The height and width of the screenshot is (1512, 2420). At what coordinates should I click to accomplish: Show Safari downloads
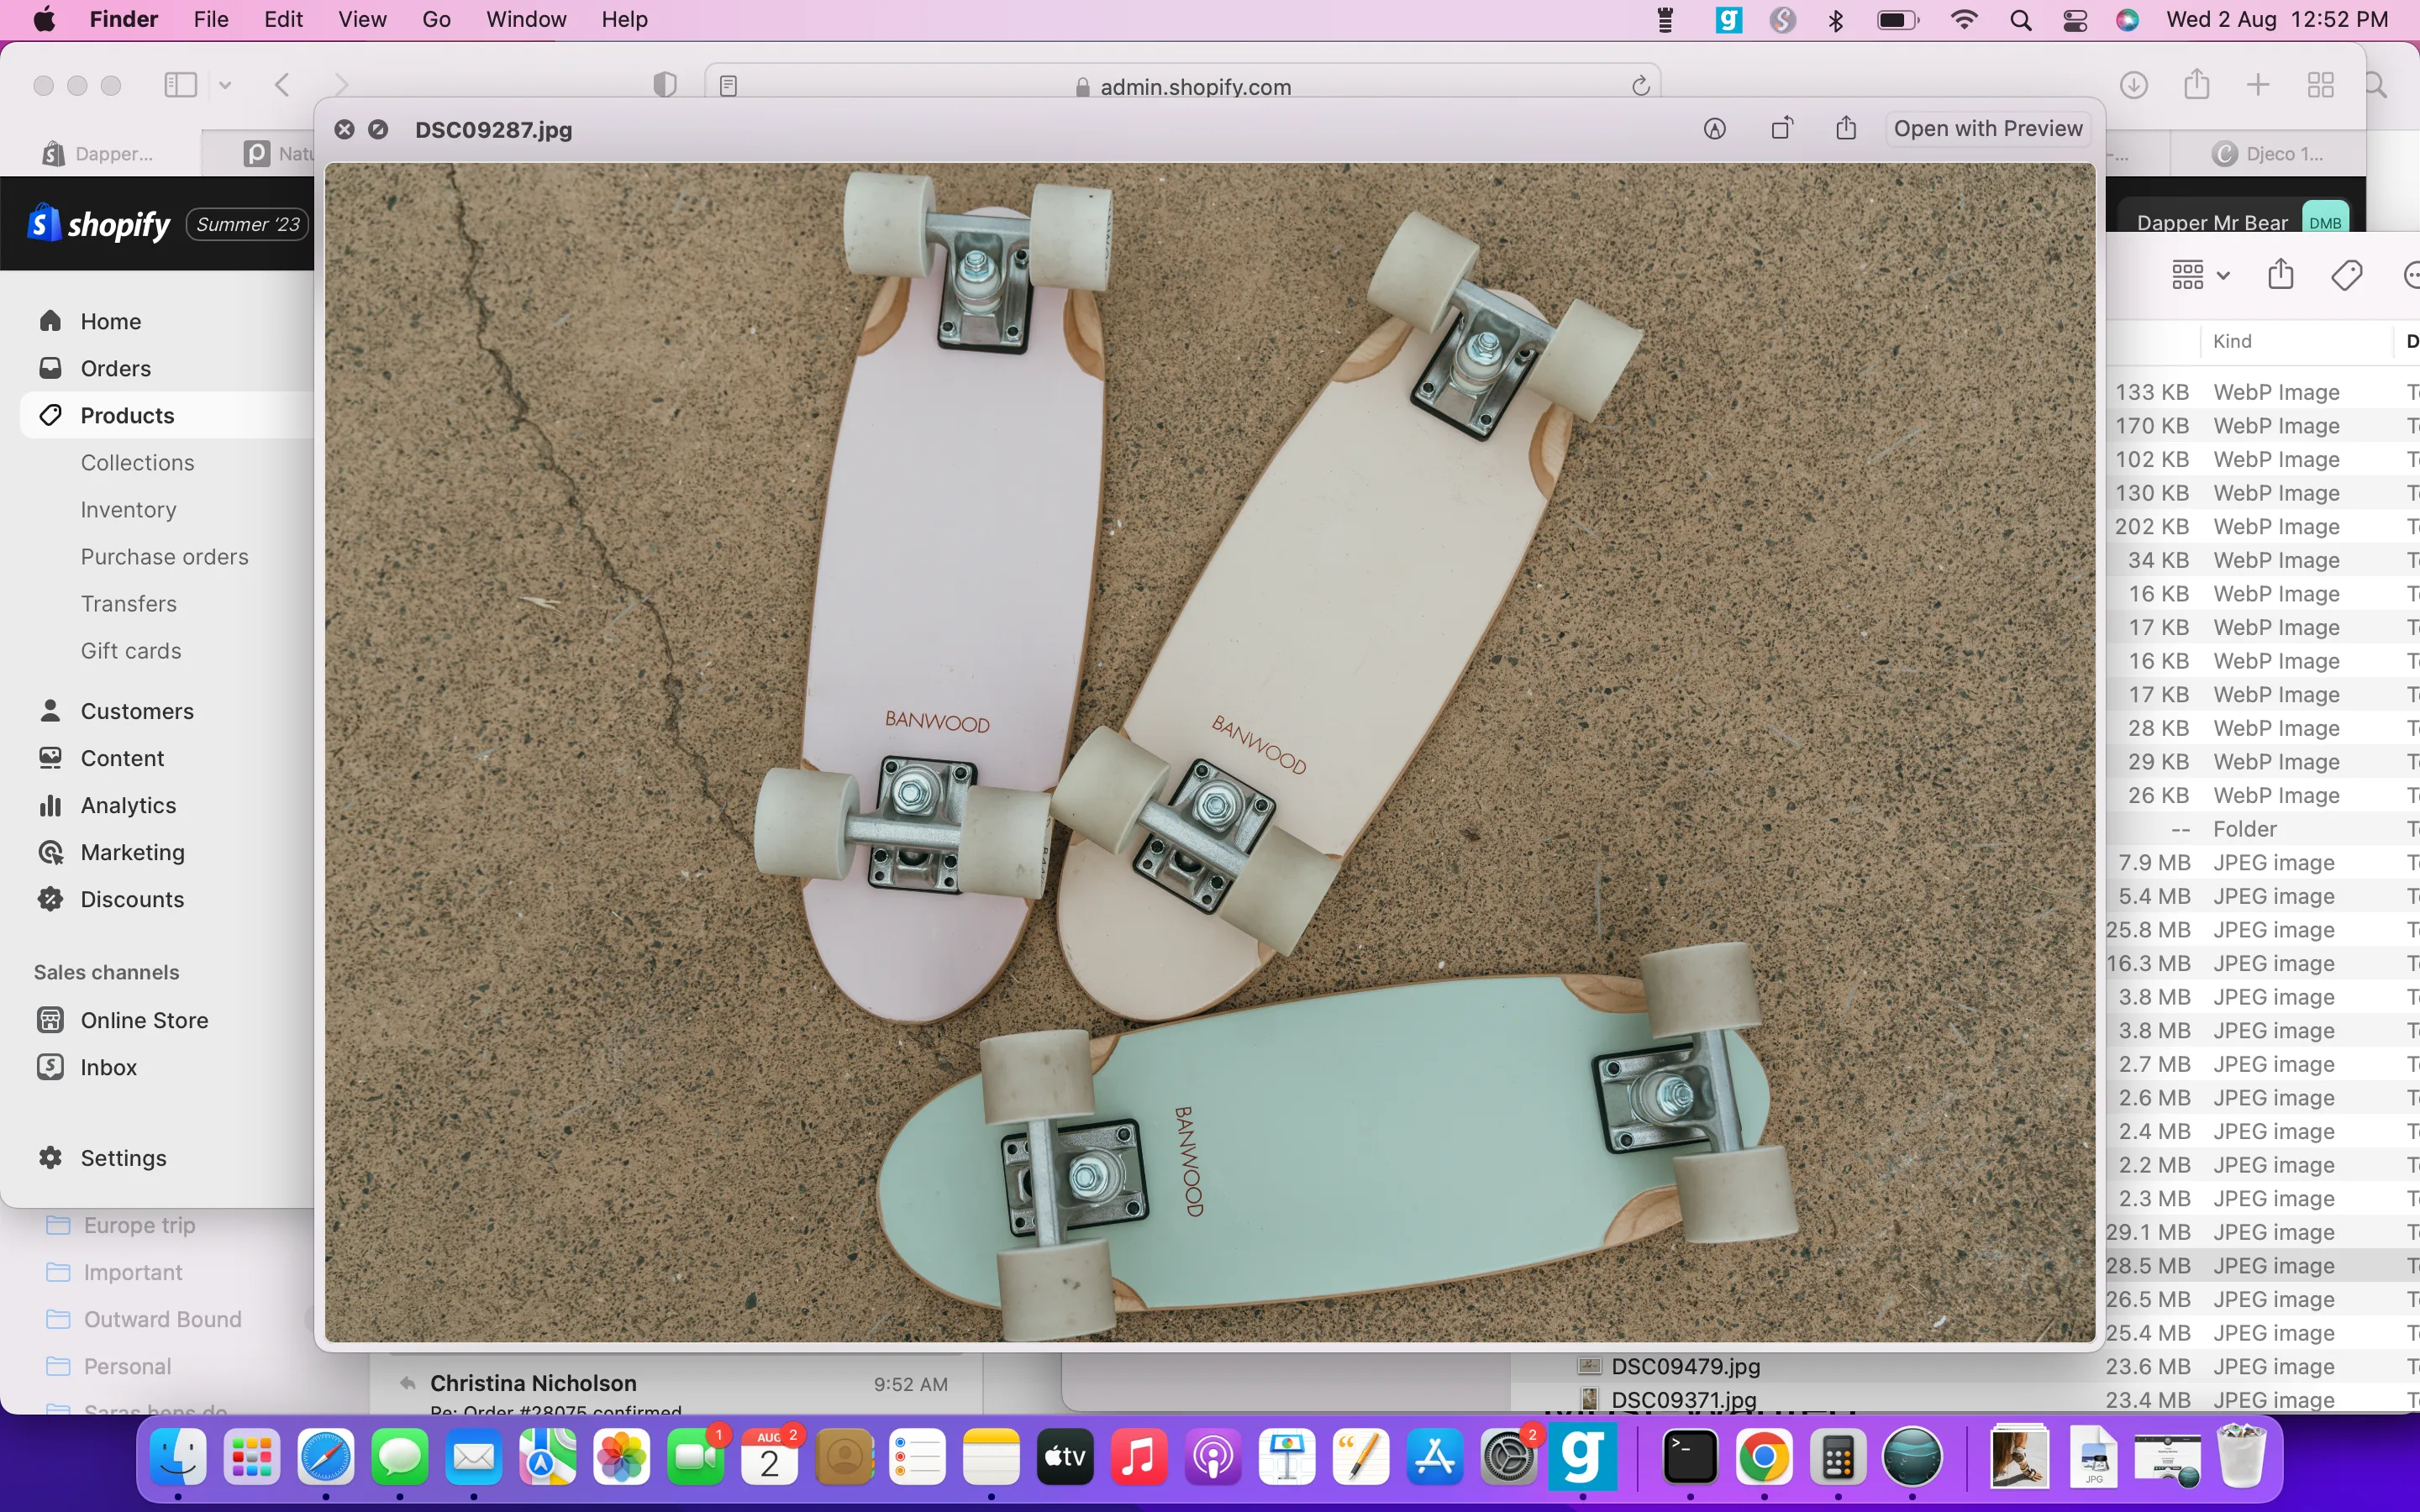(2134, 85)
